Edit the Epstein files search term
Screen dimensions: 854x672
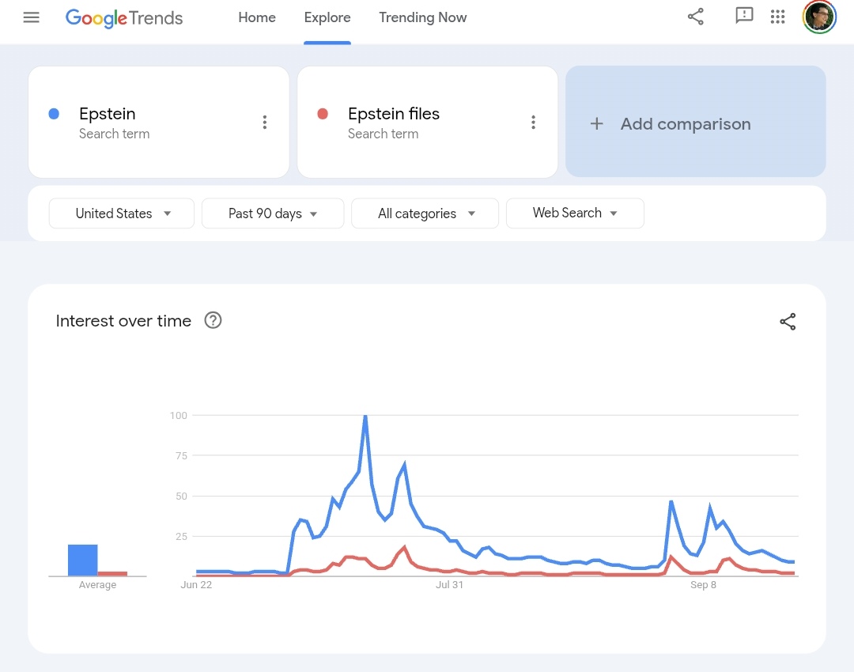(394, 114)
